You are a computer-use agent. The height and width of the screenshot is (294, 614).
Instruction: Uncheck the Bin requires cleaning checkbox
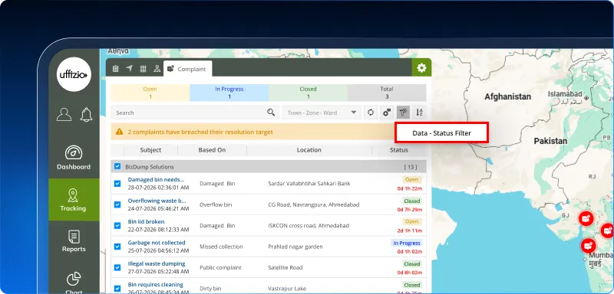tap(117, 289)
